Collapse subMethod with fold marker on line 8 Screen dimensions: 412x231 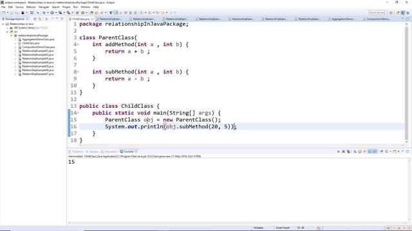[x=78, y=72]
